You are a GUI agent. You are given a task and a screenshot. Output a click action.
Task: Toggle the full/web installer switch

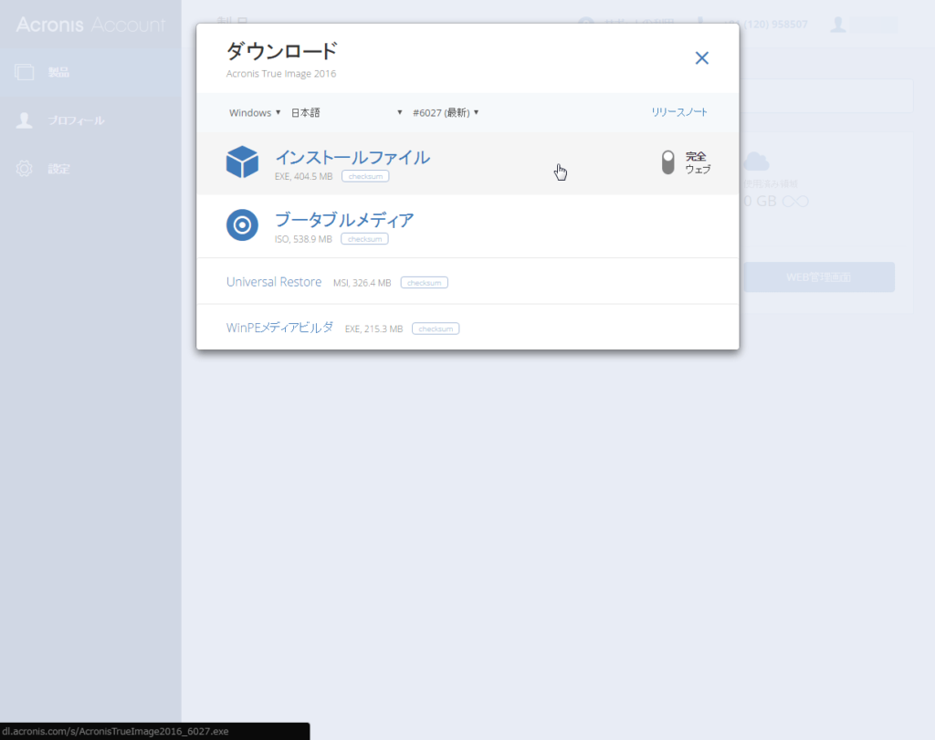(x=667, y=162)
